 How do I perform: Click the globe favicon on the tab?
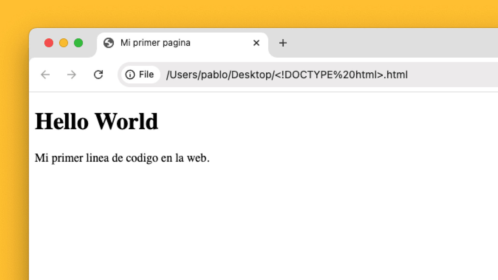click(x=109, y=43)
